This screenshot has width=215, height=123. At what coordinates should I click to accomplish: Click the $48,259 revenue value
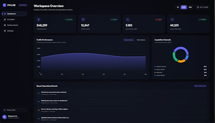pos(42,25)
